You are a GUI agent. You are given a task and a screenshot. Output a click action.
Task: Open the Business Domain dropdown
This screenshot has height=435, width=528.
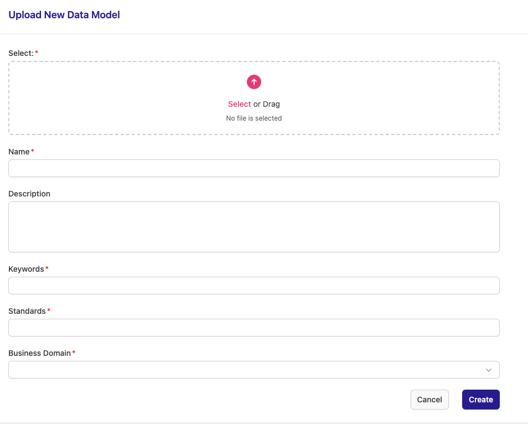[254, 370]
